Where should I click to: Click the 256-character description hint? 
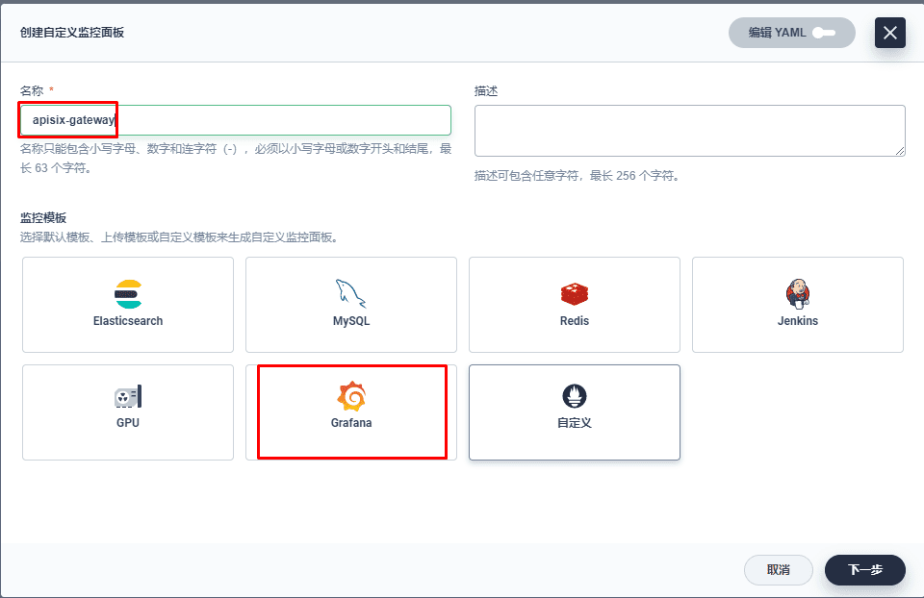pos(577,176)
